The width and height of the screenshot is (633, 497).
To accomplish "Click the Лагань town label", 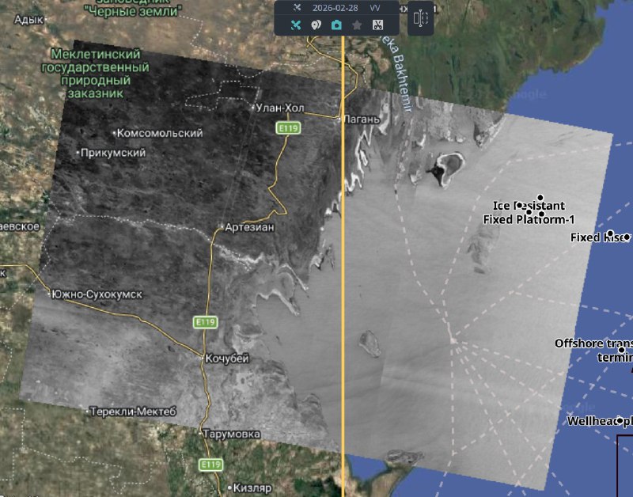I will [x=363, y=120].
